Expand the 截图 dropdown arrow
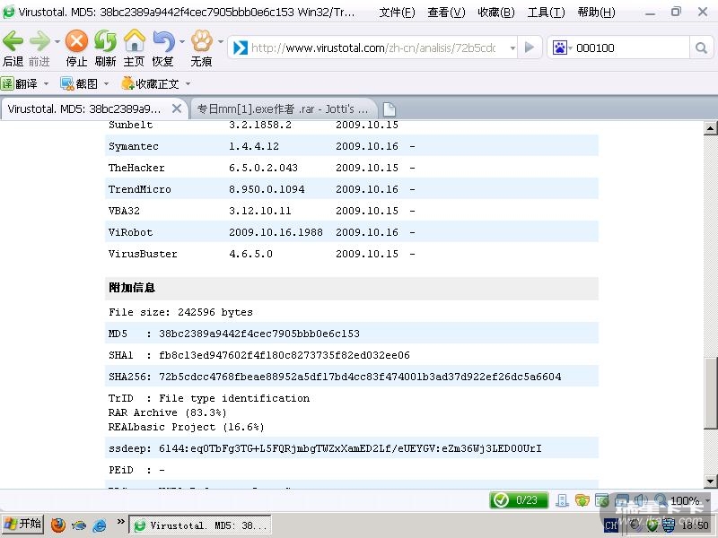Screen dimensions: 718x538 click(106, 84)
